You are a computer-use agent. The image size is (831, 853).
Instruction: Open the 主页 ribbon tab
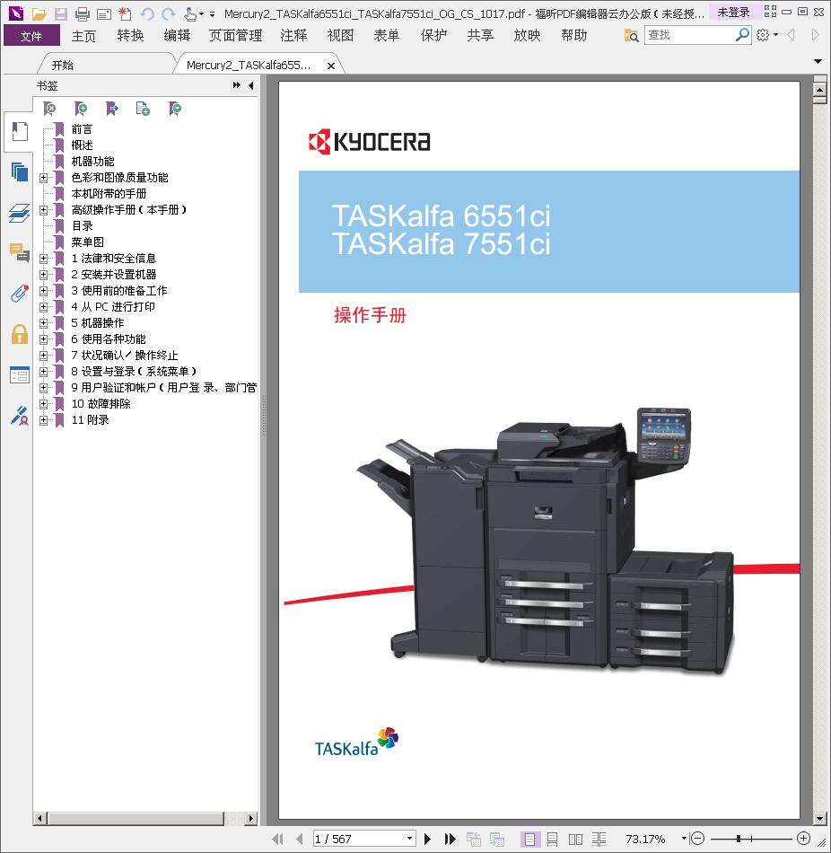pos(83,36)
